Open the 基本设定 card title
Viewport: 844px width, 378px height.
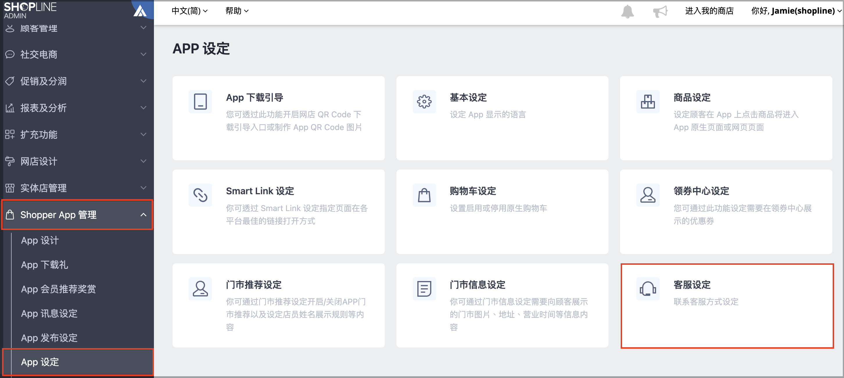tap(468, 98)
